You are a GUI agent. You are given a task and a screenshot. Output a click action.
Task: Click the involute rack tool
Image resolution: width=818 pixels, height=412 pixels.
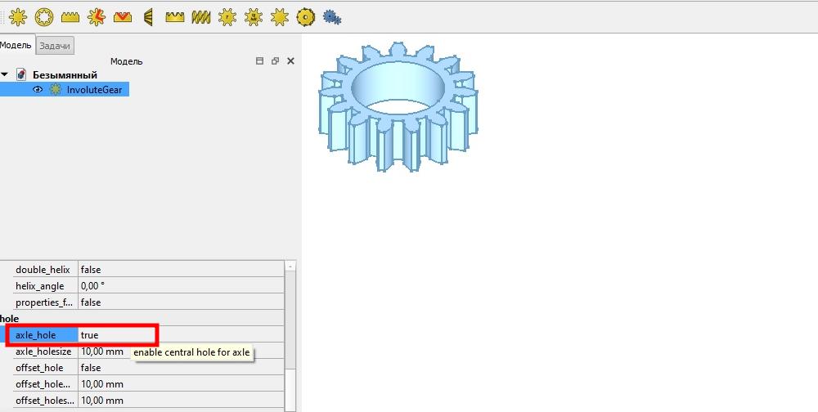70,16
